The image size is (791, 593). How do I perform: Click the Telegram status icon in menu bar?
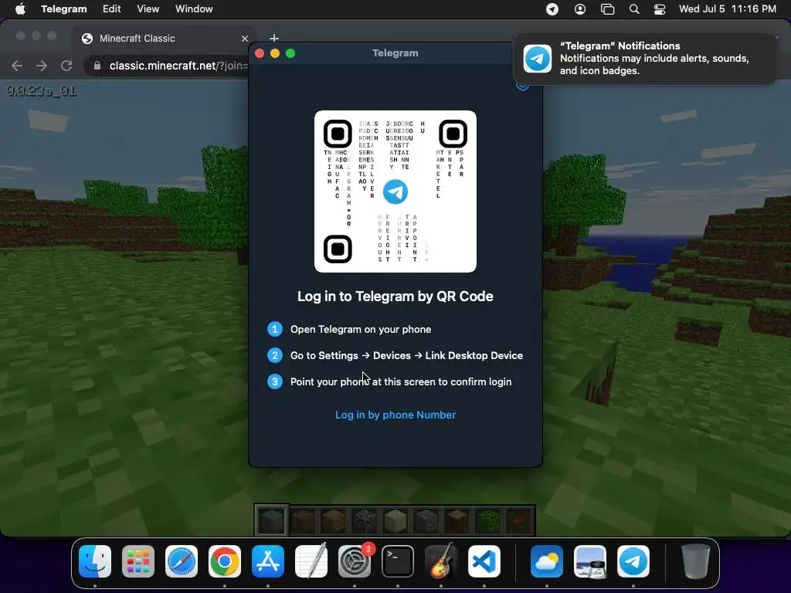[x=552, y=9]
